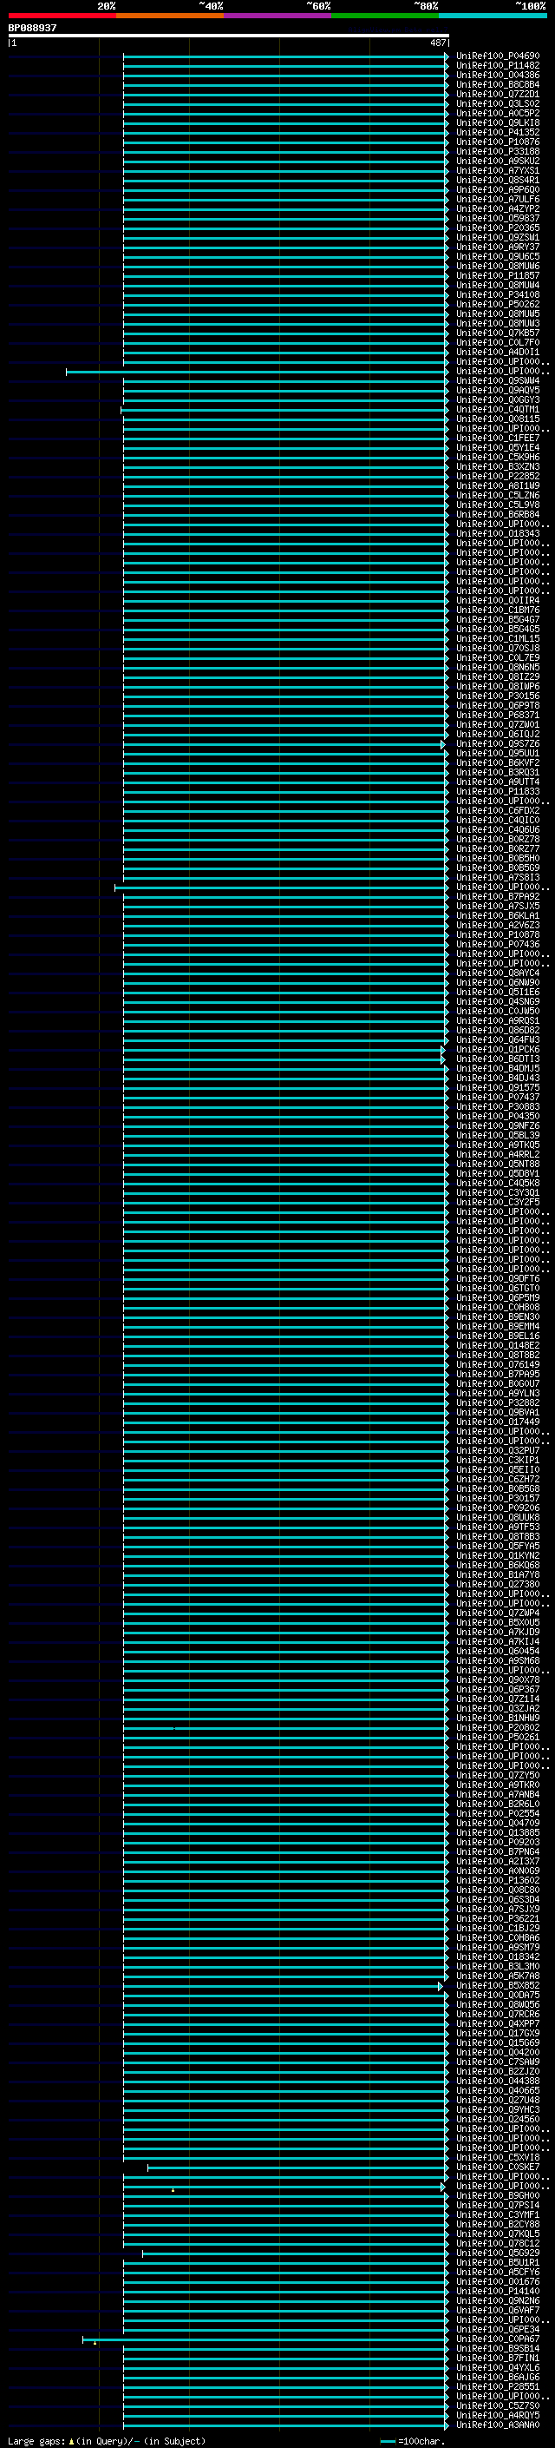Click the query name BP088937
This screenshot has width=555, height=2448.
pos(32,29)
